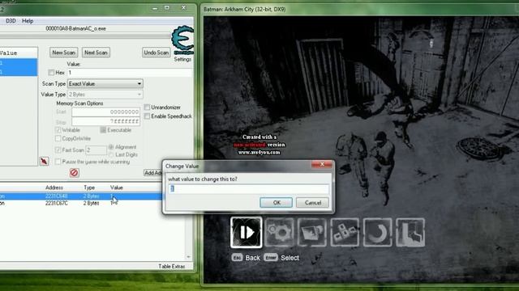Select the Last Digits radio button

click(x=111, y=154)
